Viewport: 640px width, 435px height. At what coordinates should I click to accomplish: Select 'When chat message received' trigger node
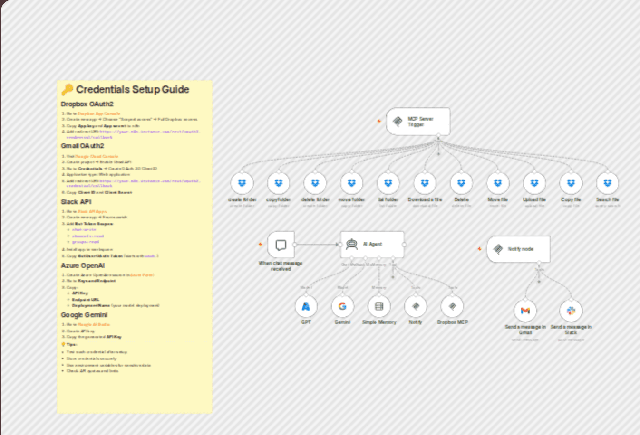pos(281,245)
